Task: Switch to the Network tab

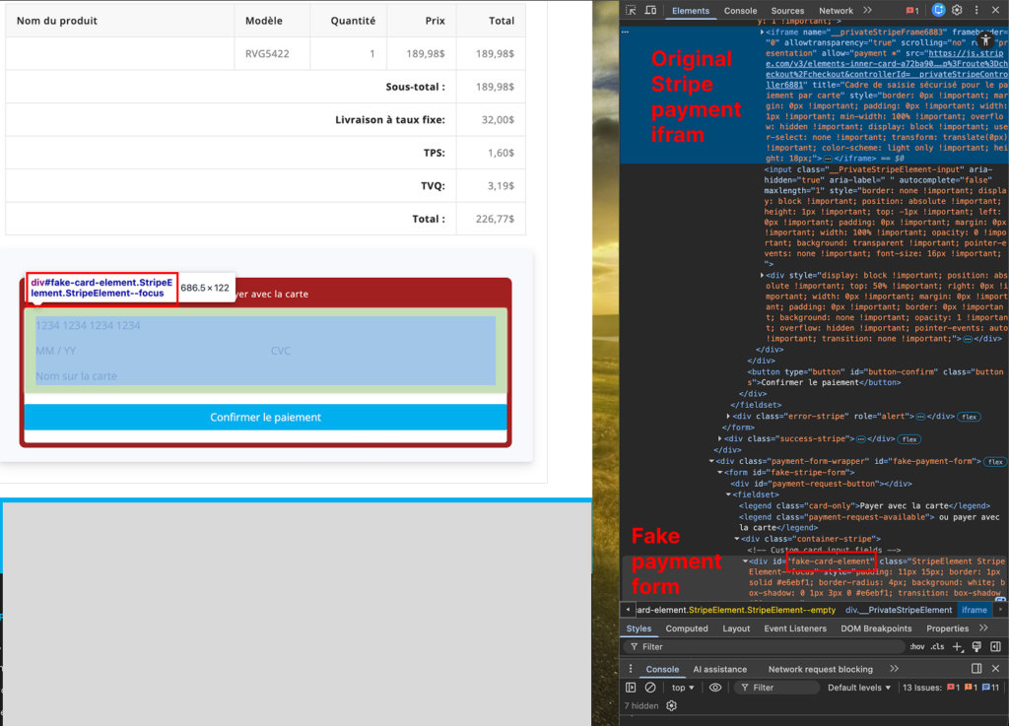Action: (836, 11)
